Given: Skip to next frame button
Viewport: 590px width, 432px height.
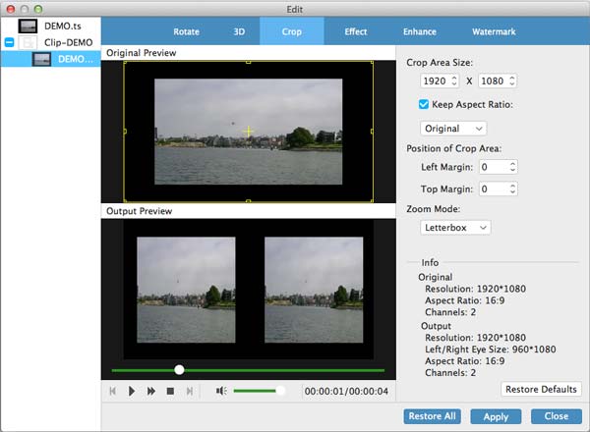Looking at the screenshot, I should pos(190,391).
